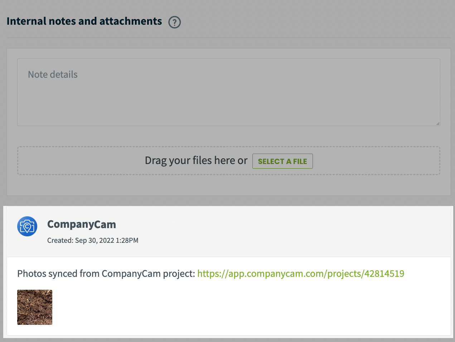
Task: Click the SELECT A FILE button
Action: [282, 161]
